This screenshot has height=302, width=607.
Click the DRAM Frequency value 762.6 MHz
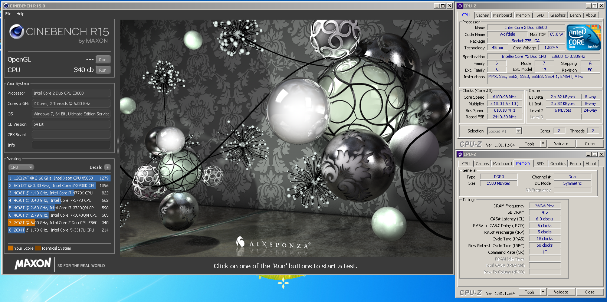click(544, 206)
